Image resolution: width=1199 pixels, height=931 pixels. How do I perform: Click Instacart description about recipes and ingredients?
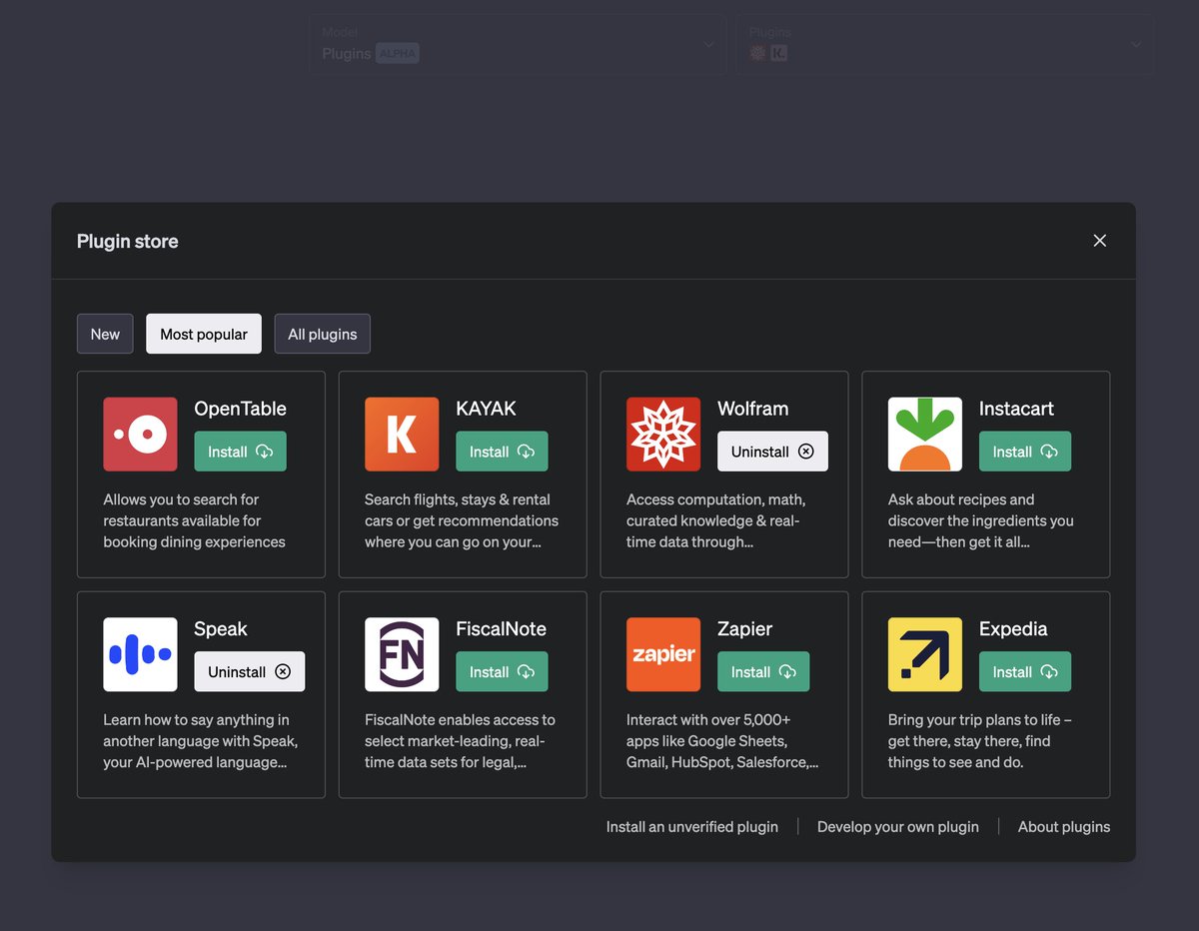981,520
